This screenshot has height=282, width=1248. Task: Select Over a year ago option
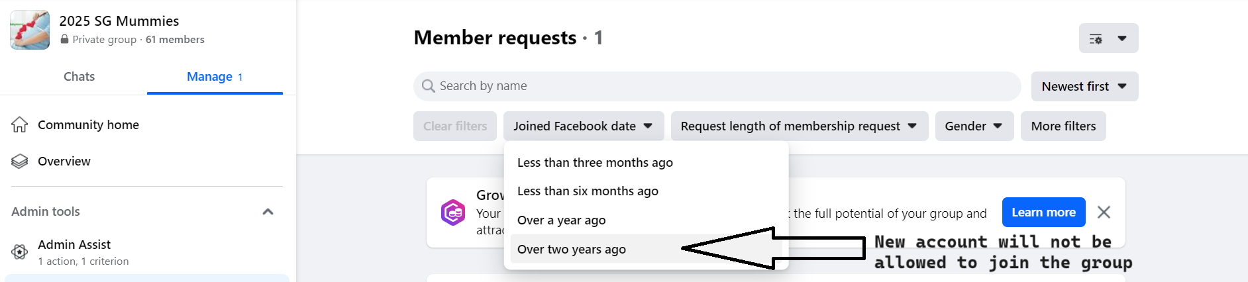(561, 220)
